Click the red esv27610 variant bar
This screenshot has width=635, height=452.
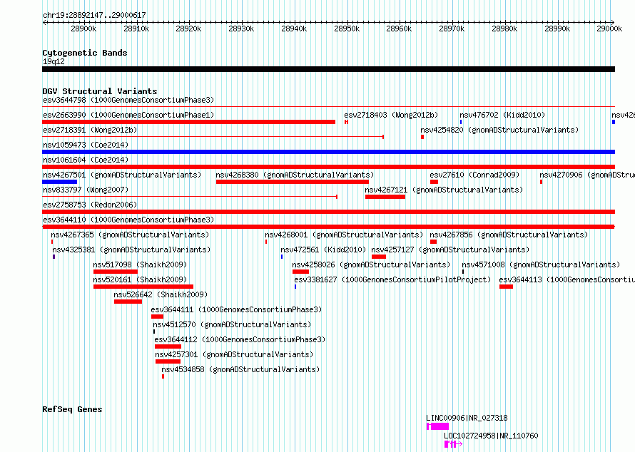tap(434, 182)
